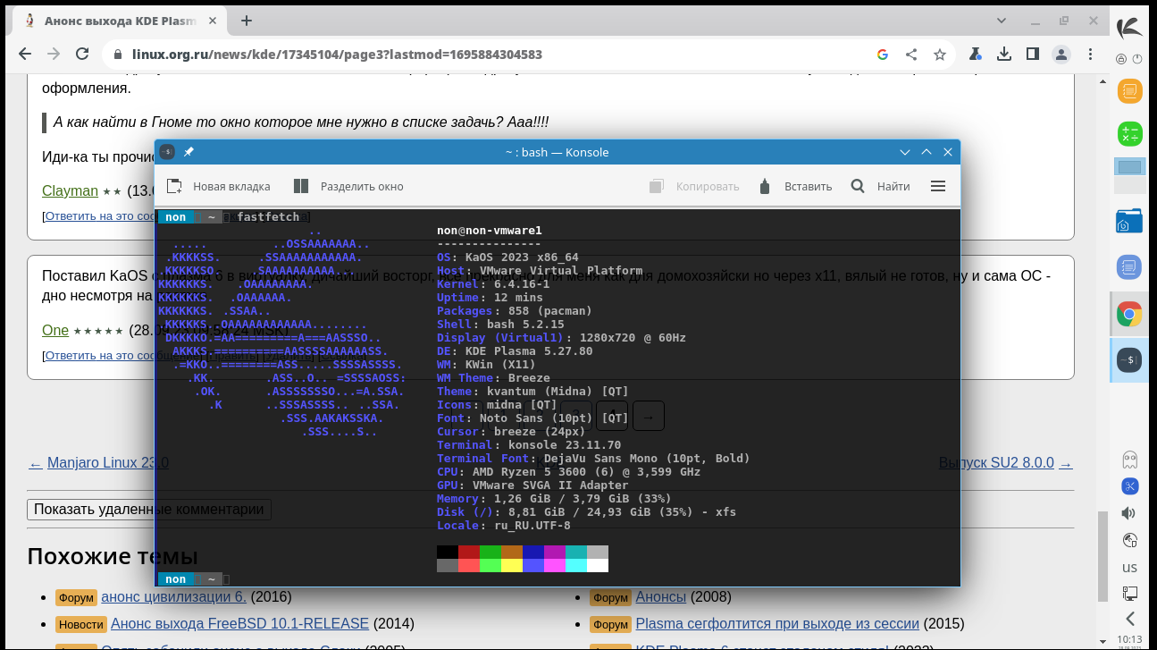
Task: Open Chrome three-dot menu
Action: pyautogui.click(x=1089, y=54)
